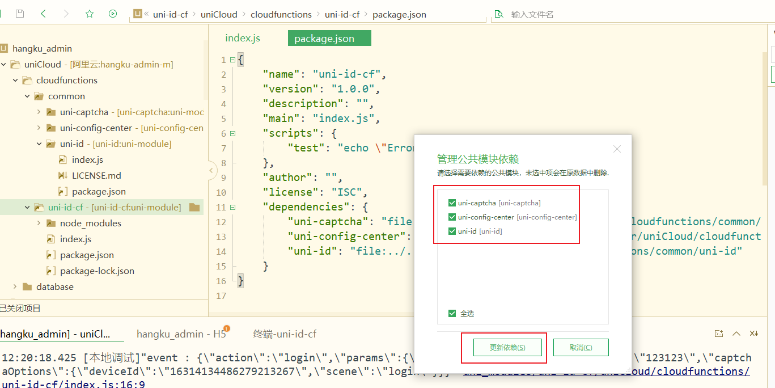
Task: Collapse the uniCloud folder chevron
Action: pos(4,65)
